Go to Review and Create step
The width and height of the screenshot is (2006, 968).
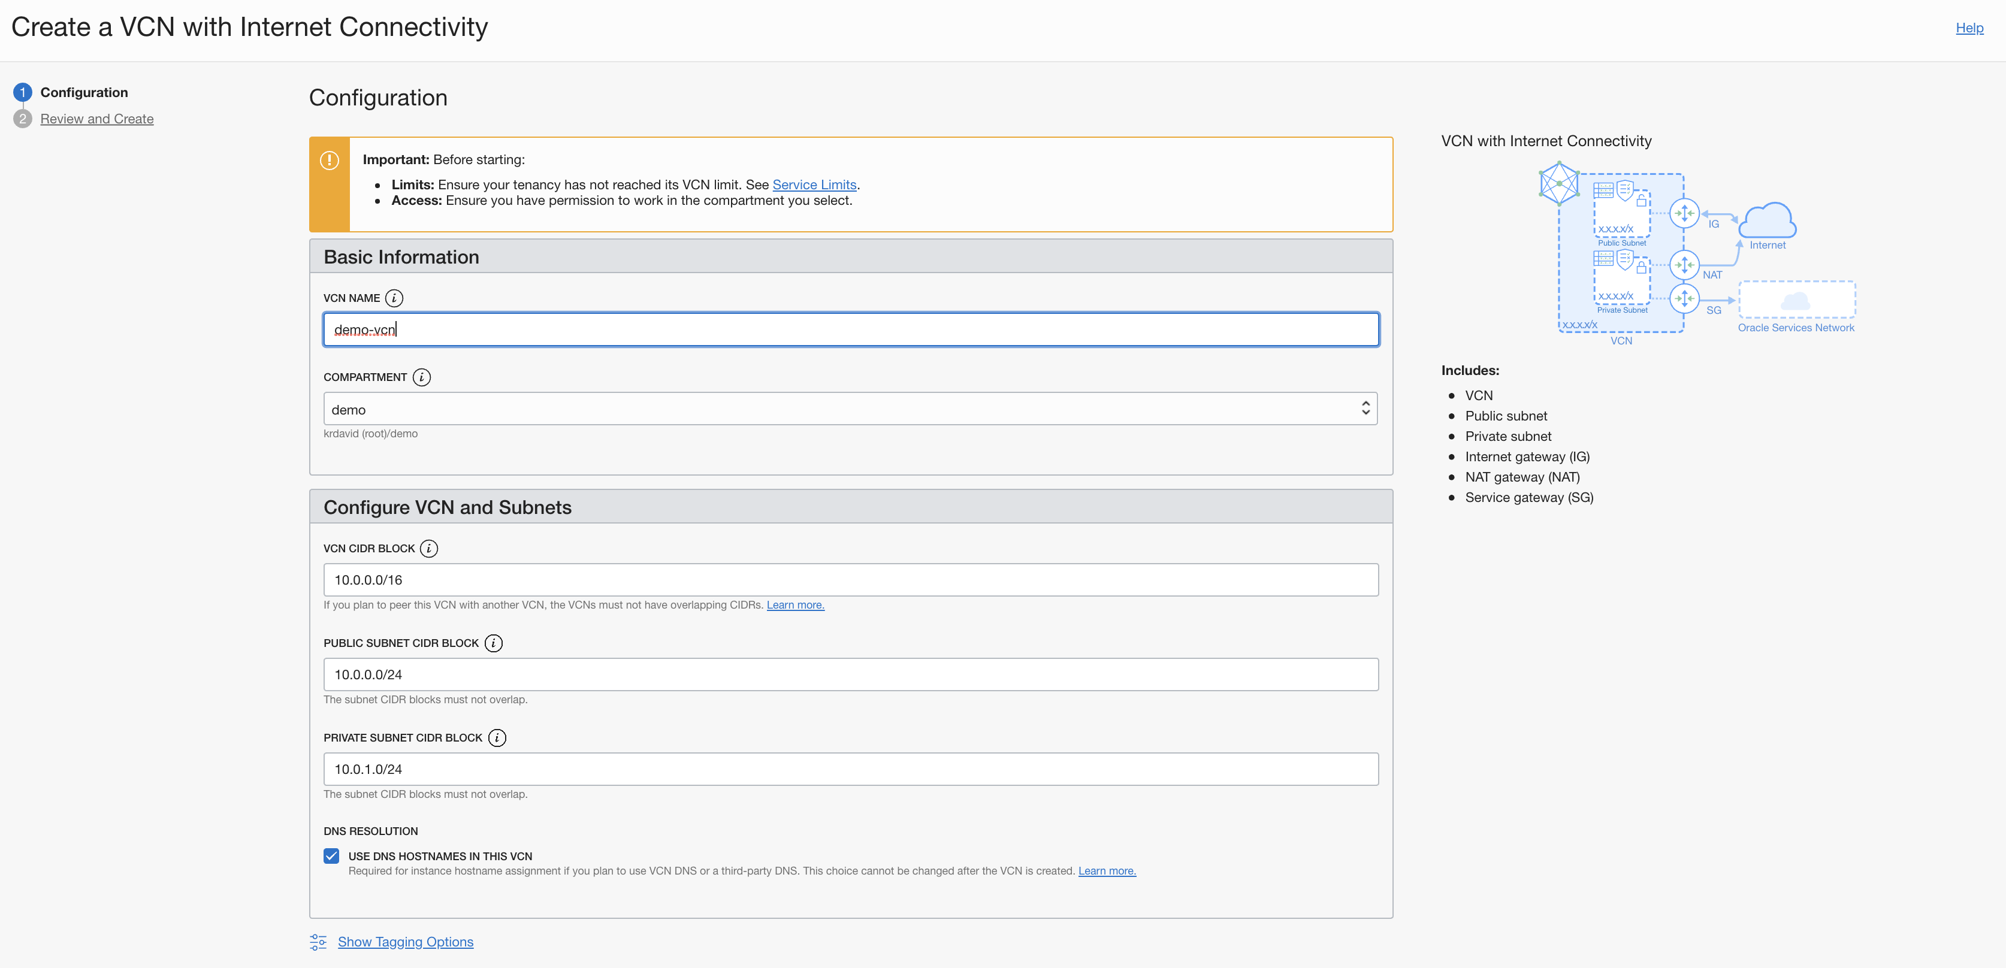[96, 119]
